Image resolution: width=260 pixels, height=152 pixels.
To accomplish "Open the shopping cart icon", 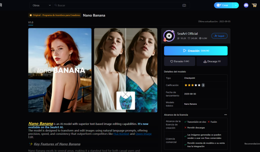I will [254, 5].
